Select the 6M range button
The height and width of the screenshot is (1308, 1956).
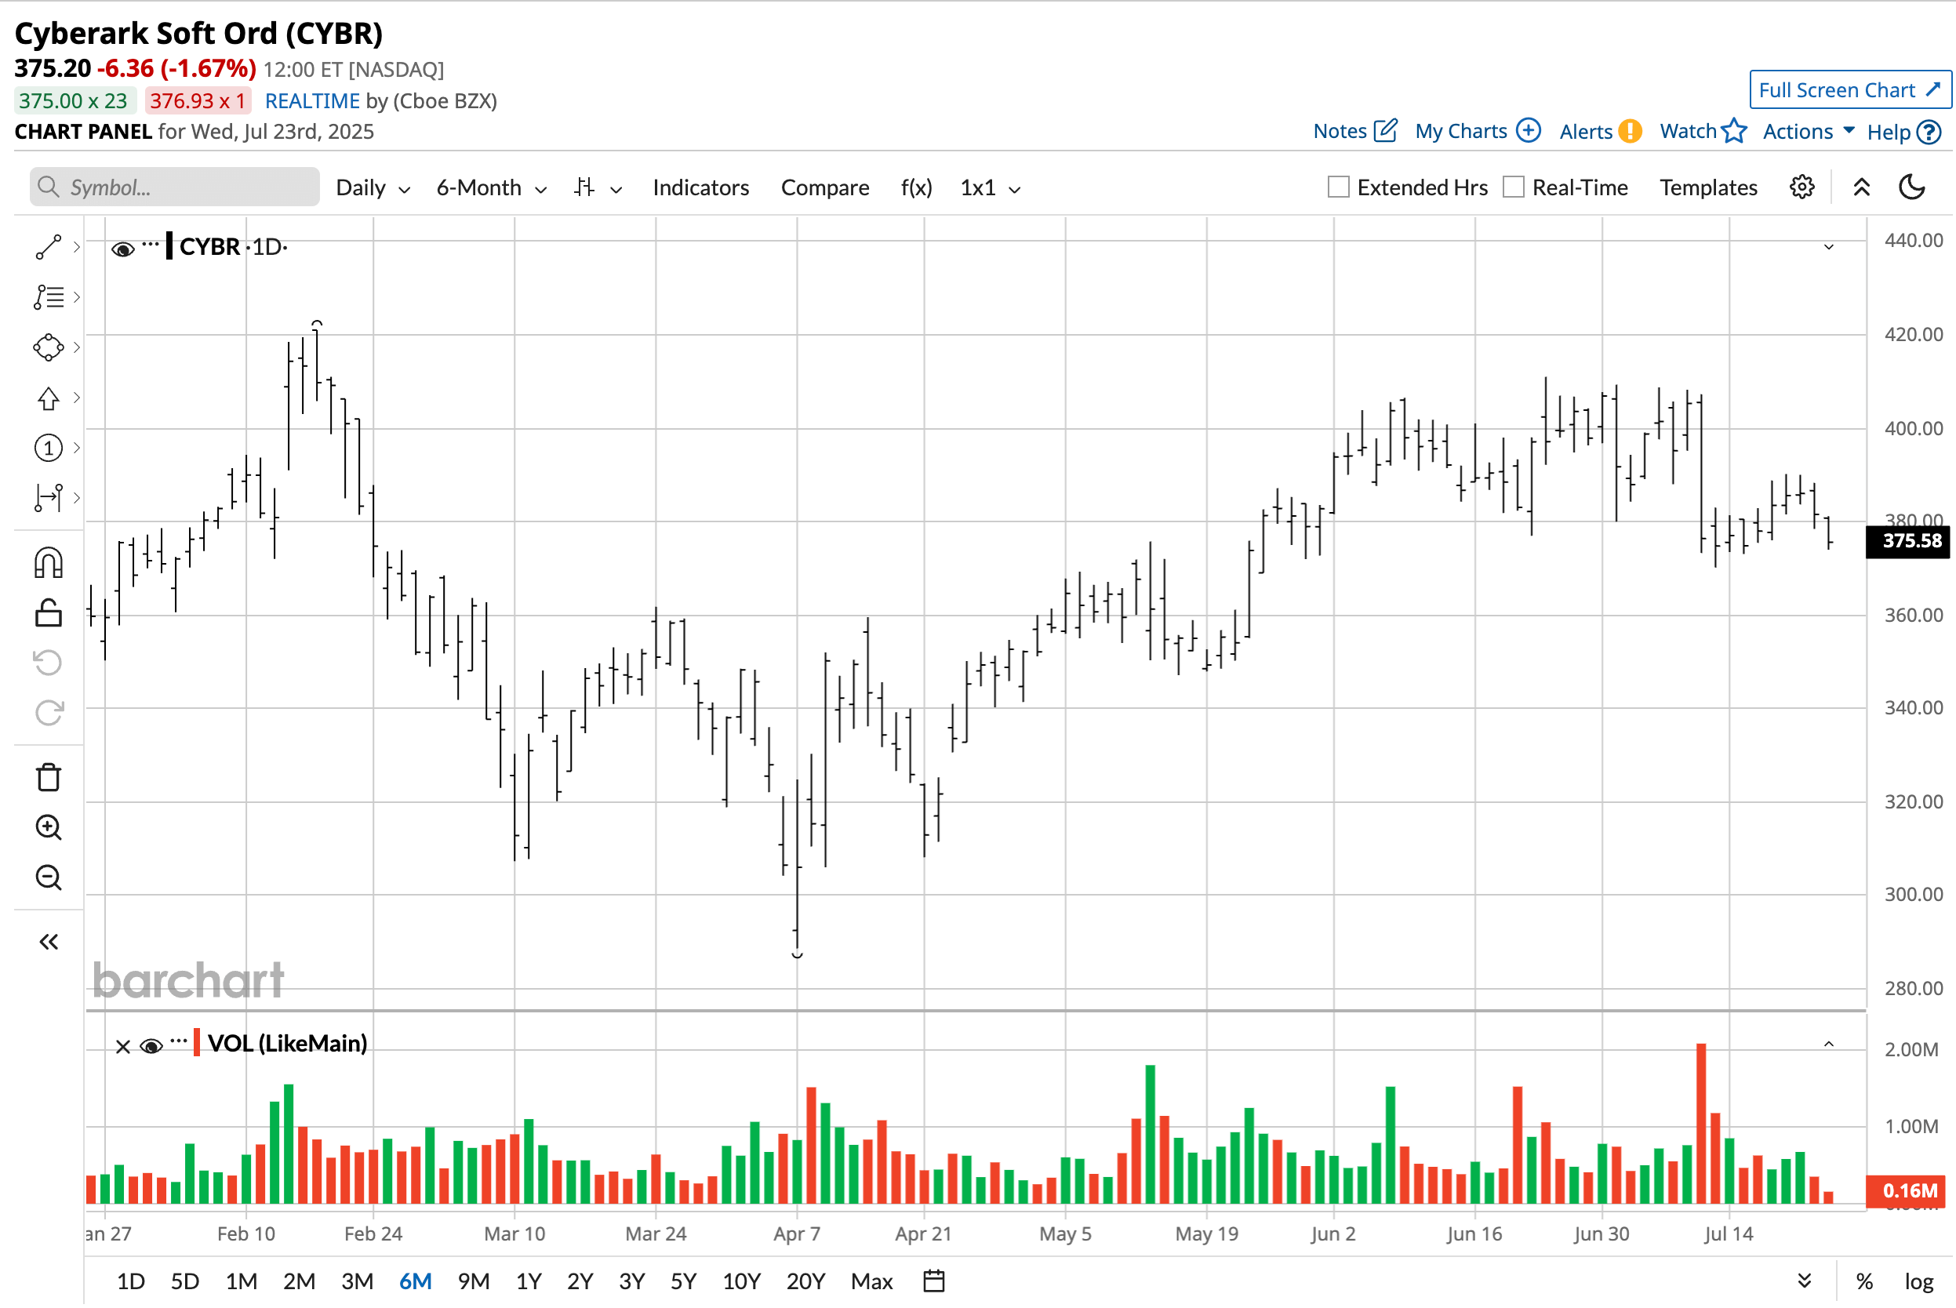[x=415, y=1281]
